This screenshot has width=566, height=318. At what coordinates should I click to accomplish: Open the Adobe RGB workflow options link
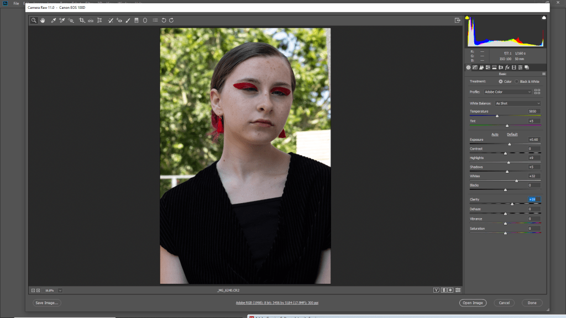pyautogui.click(x=277, y=303)
